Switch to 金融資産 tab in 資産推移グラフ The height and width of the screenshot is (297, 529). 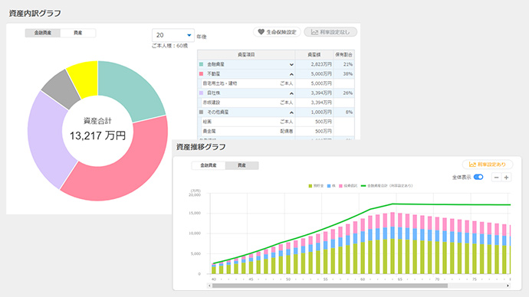pos(209,165)
